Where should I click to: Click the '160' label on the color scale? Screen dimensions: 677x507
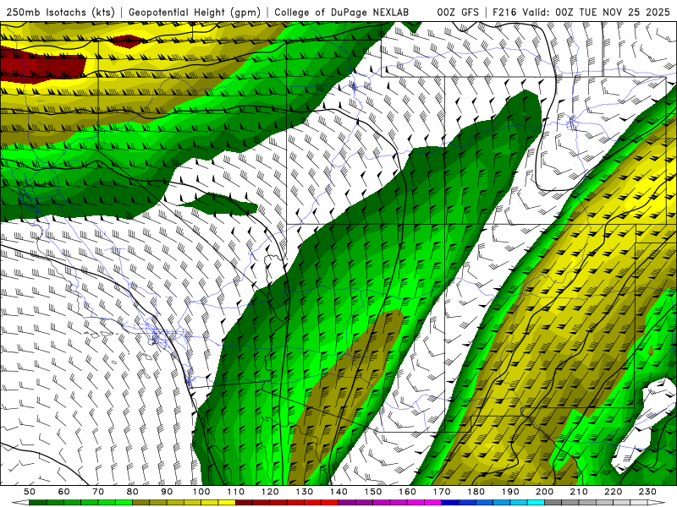click(407, 492)
